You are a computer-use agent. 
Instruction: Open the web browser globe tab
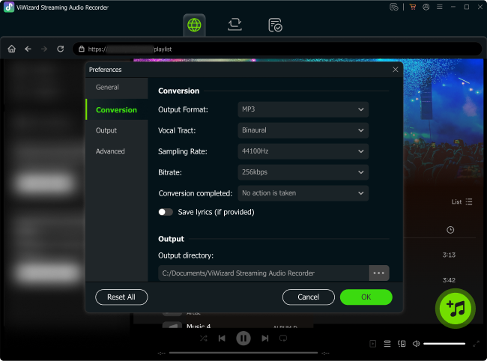[194, 25]
